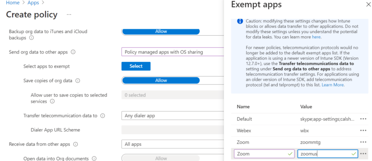Toggle Save copies of org data Allow switch
This screenshot has height=161, width=372.
click(x=161, y=80)
